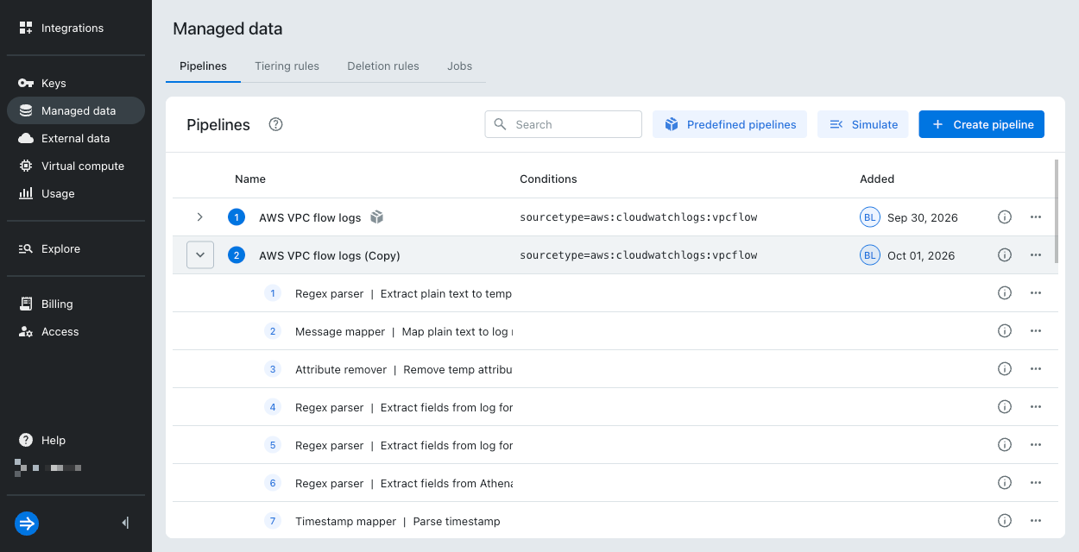Show info for Timestamp mapper step
The height and width of the screenshot is (552, 1079).
coord(1004,521)
